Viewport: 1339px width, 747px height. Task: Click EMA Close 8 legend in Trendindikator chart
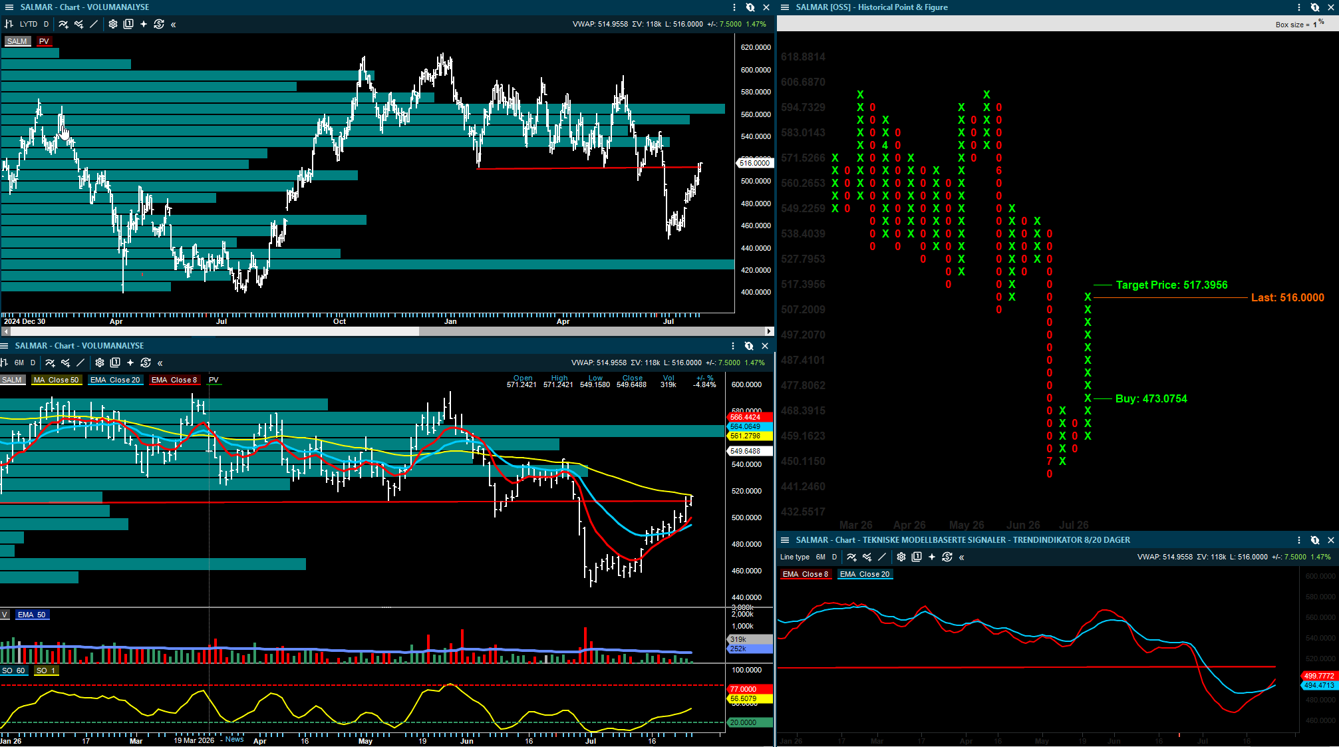pyautogui.click(x=806, y=574)
